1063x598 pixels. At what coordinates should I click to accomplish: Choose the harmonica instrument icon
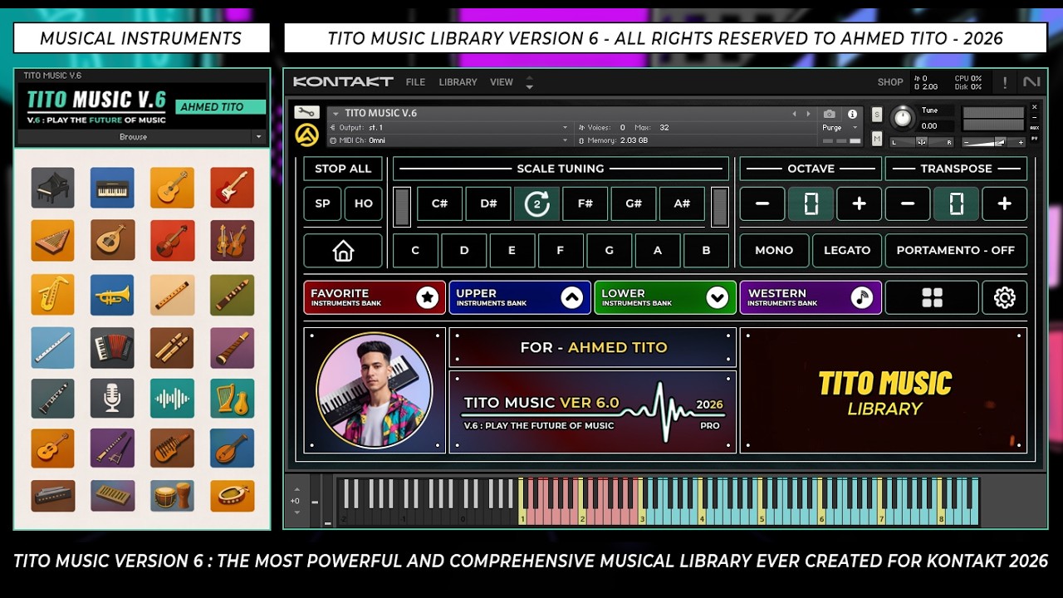pos(52,496)
